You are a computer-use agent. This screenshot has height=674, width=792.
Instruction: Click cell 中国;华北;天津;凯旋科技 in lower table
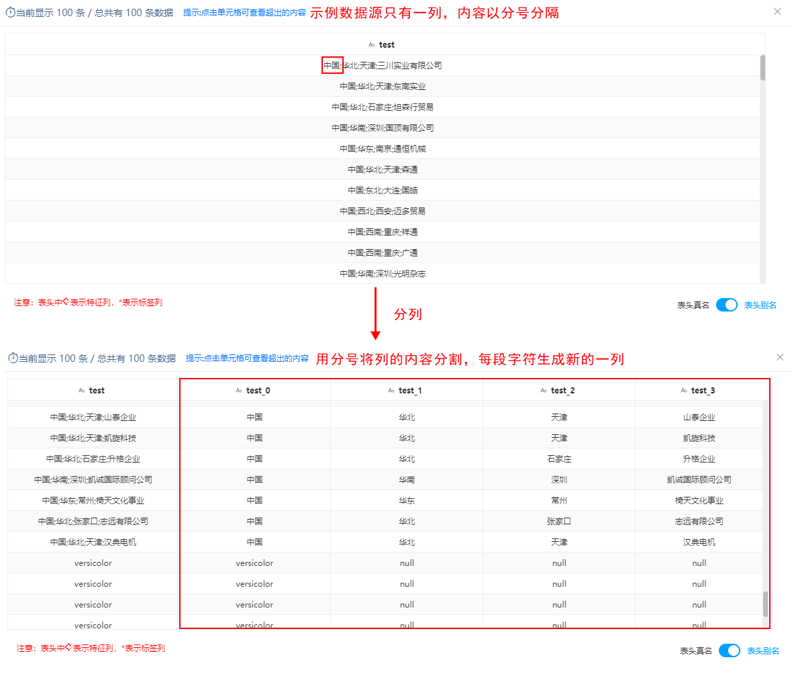click(93, 438)
